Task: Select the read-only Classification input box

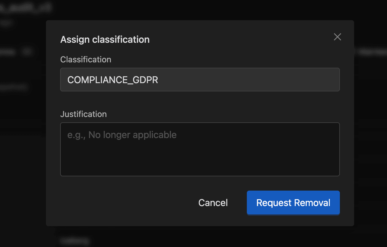Action: 237,80
